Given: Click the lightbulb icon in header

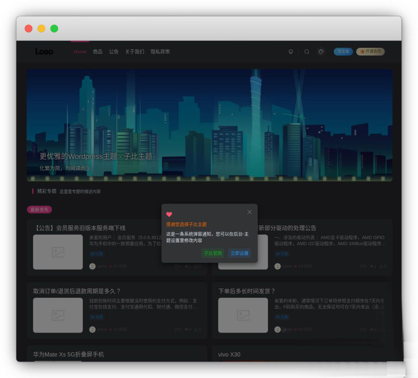Looking at the screenshot, I should click(291, 52).
